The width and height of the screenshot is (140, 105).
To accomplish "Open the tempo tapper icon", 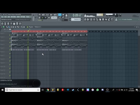I will [x=109, y=20].
